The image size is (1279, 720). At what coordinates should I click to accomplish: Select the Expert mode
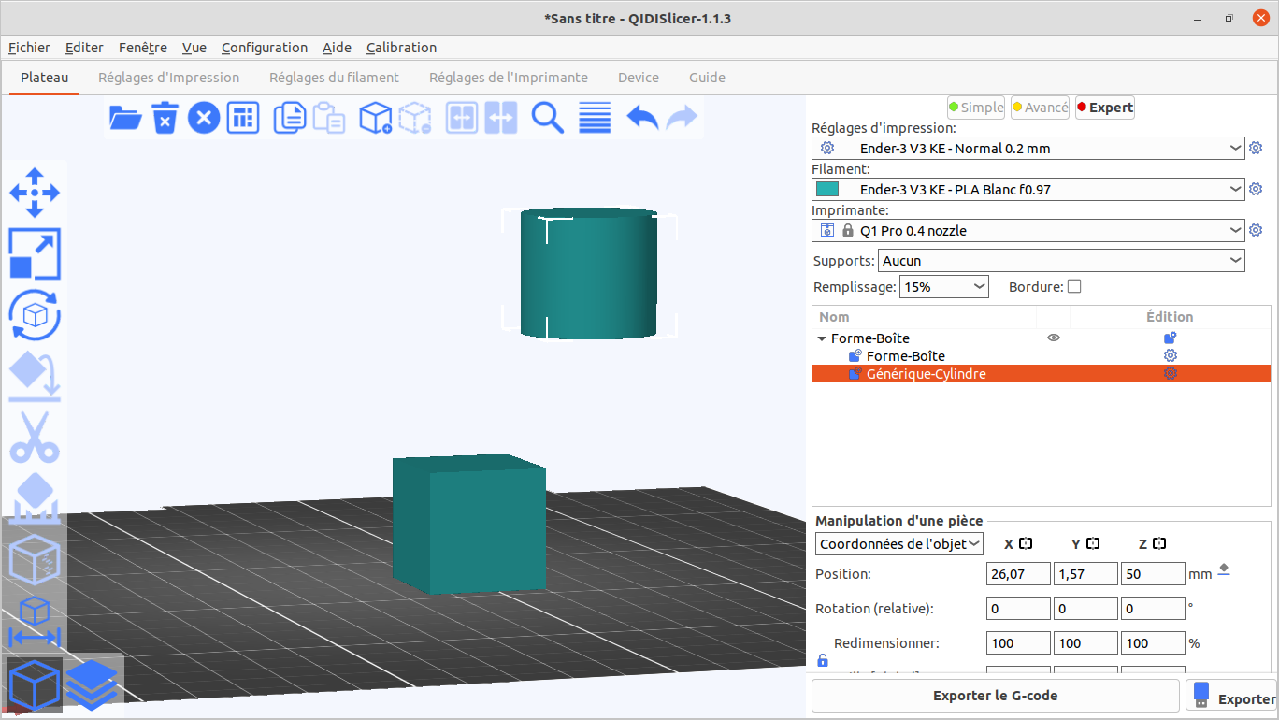1105,108
